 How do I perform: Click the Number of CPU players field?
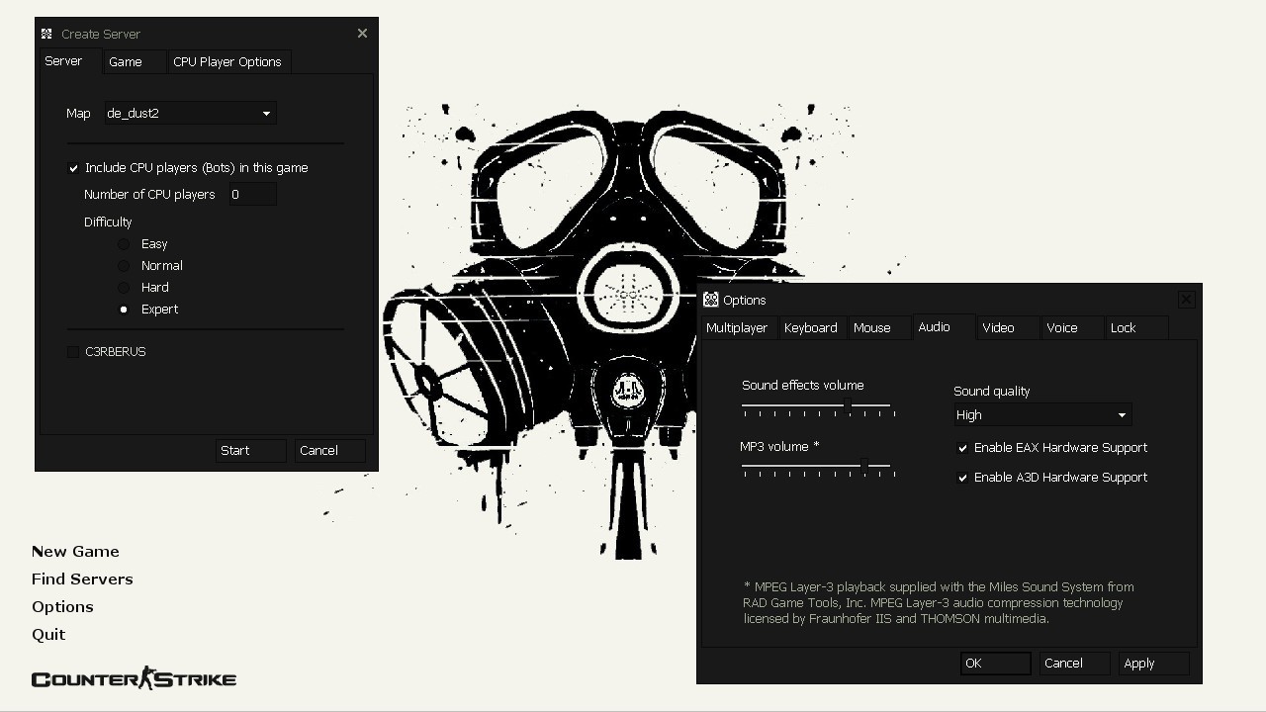(x=250, y=194)
